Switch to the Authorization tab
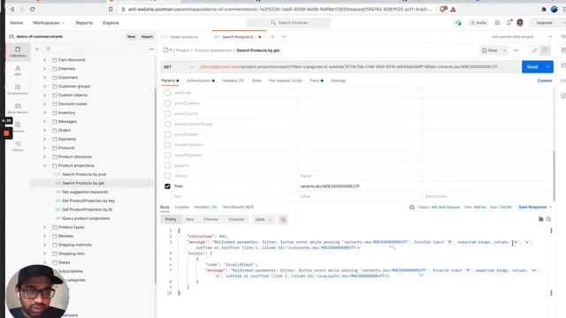This screenshot has height=318, width=566. [201, 80]
